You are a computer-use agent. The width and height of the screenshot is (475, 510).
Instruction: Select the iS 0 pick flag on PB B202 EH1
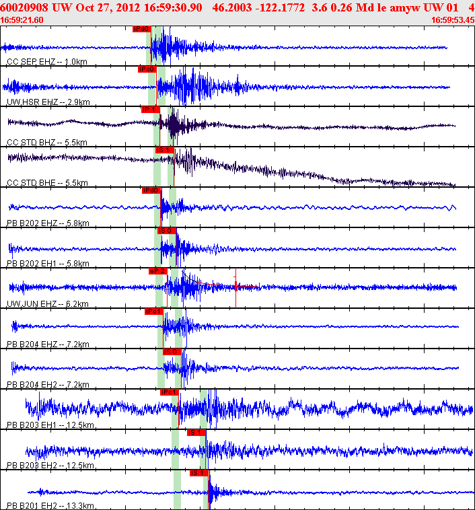click(167, 231)
